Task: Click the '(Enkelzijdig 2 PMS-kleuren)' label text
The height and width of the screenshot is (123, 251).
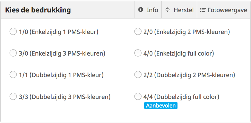Action: pos(192,32)
